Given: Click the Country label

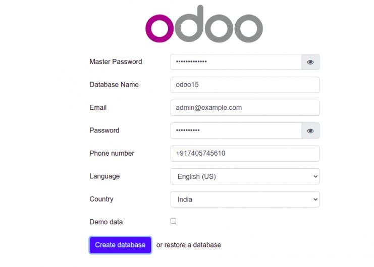Looking at the screenshot, I should tap(101, 199).
